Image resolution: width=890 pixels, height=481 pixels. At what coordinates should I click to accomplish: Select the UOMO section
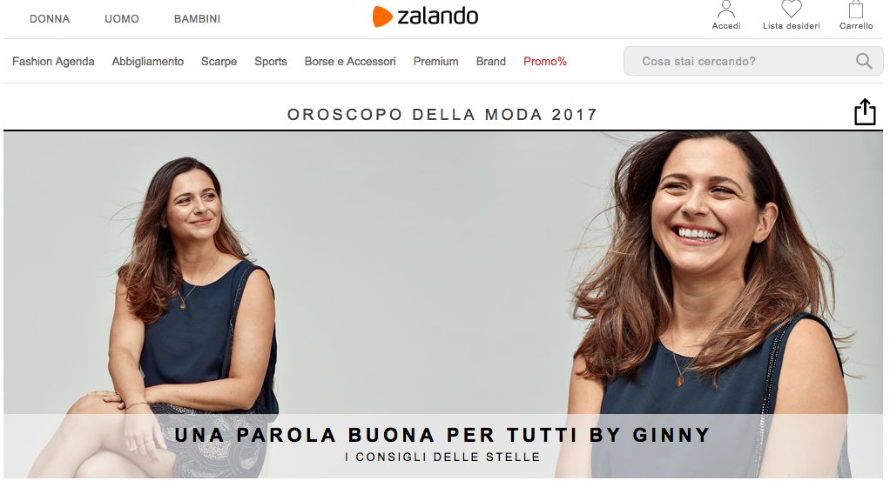121,19
